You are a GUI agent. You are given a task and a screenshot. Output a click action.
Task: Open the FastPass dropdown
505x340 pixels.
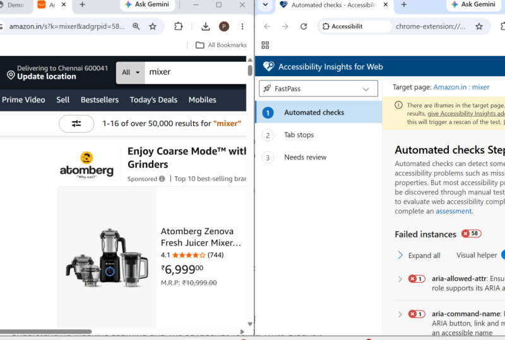point(318,89)
